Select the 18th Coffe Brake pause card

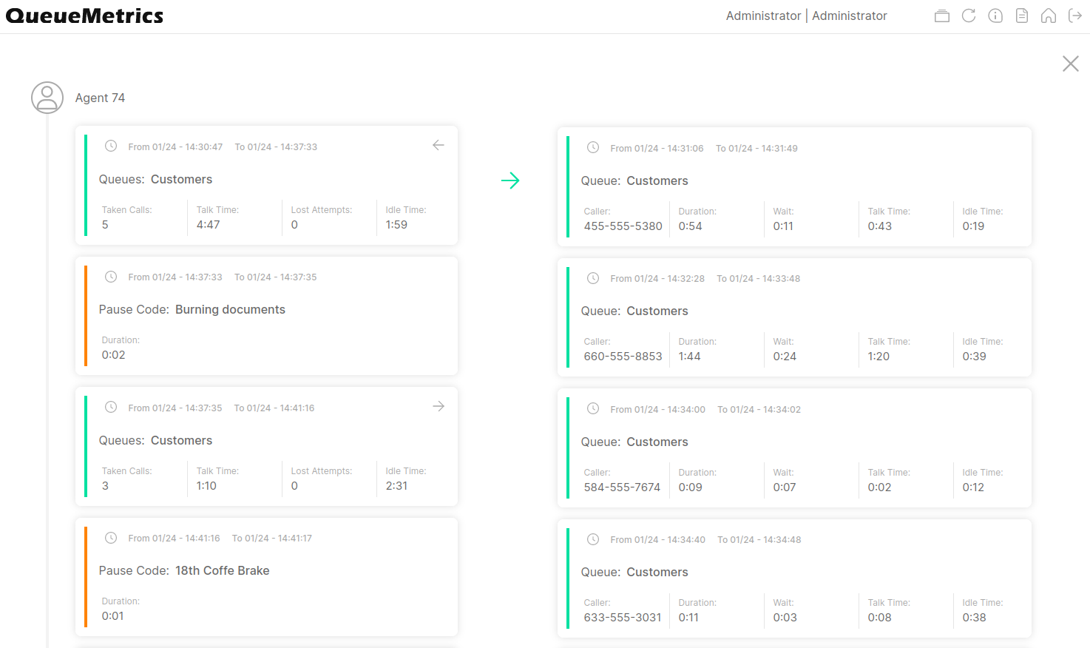pyautogui.click(x=266, y=577)
